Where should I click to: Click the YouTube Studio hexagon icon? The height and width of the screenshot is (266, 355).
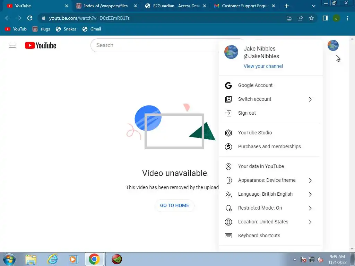pos(228,133)
